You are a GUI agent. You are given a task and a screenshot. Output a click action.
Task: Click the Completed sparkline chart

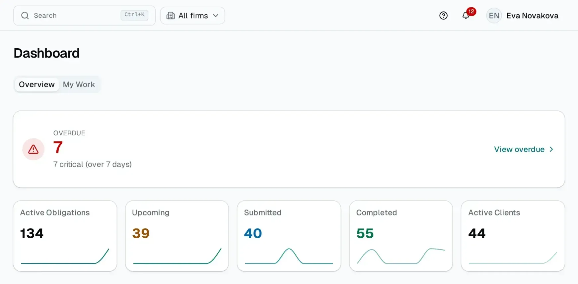401,256
